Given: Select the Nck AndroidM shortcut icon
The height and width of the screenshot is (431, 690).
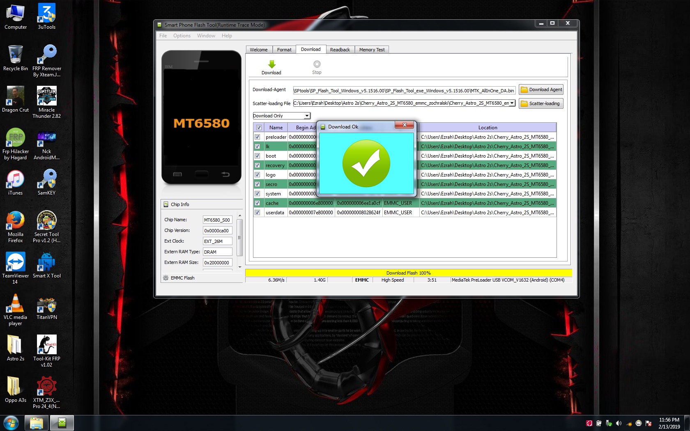Looking at the screenshot, I should click(47, 144).
